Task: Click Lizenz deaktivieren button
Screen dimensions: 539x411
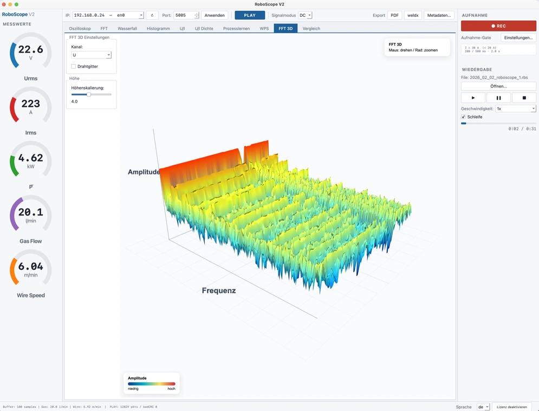Action: (x=511, y=407)
